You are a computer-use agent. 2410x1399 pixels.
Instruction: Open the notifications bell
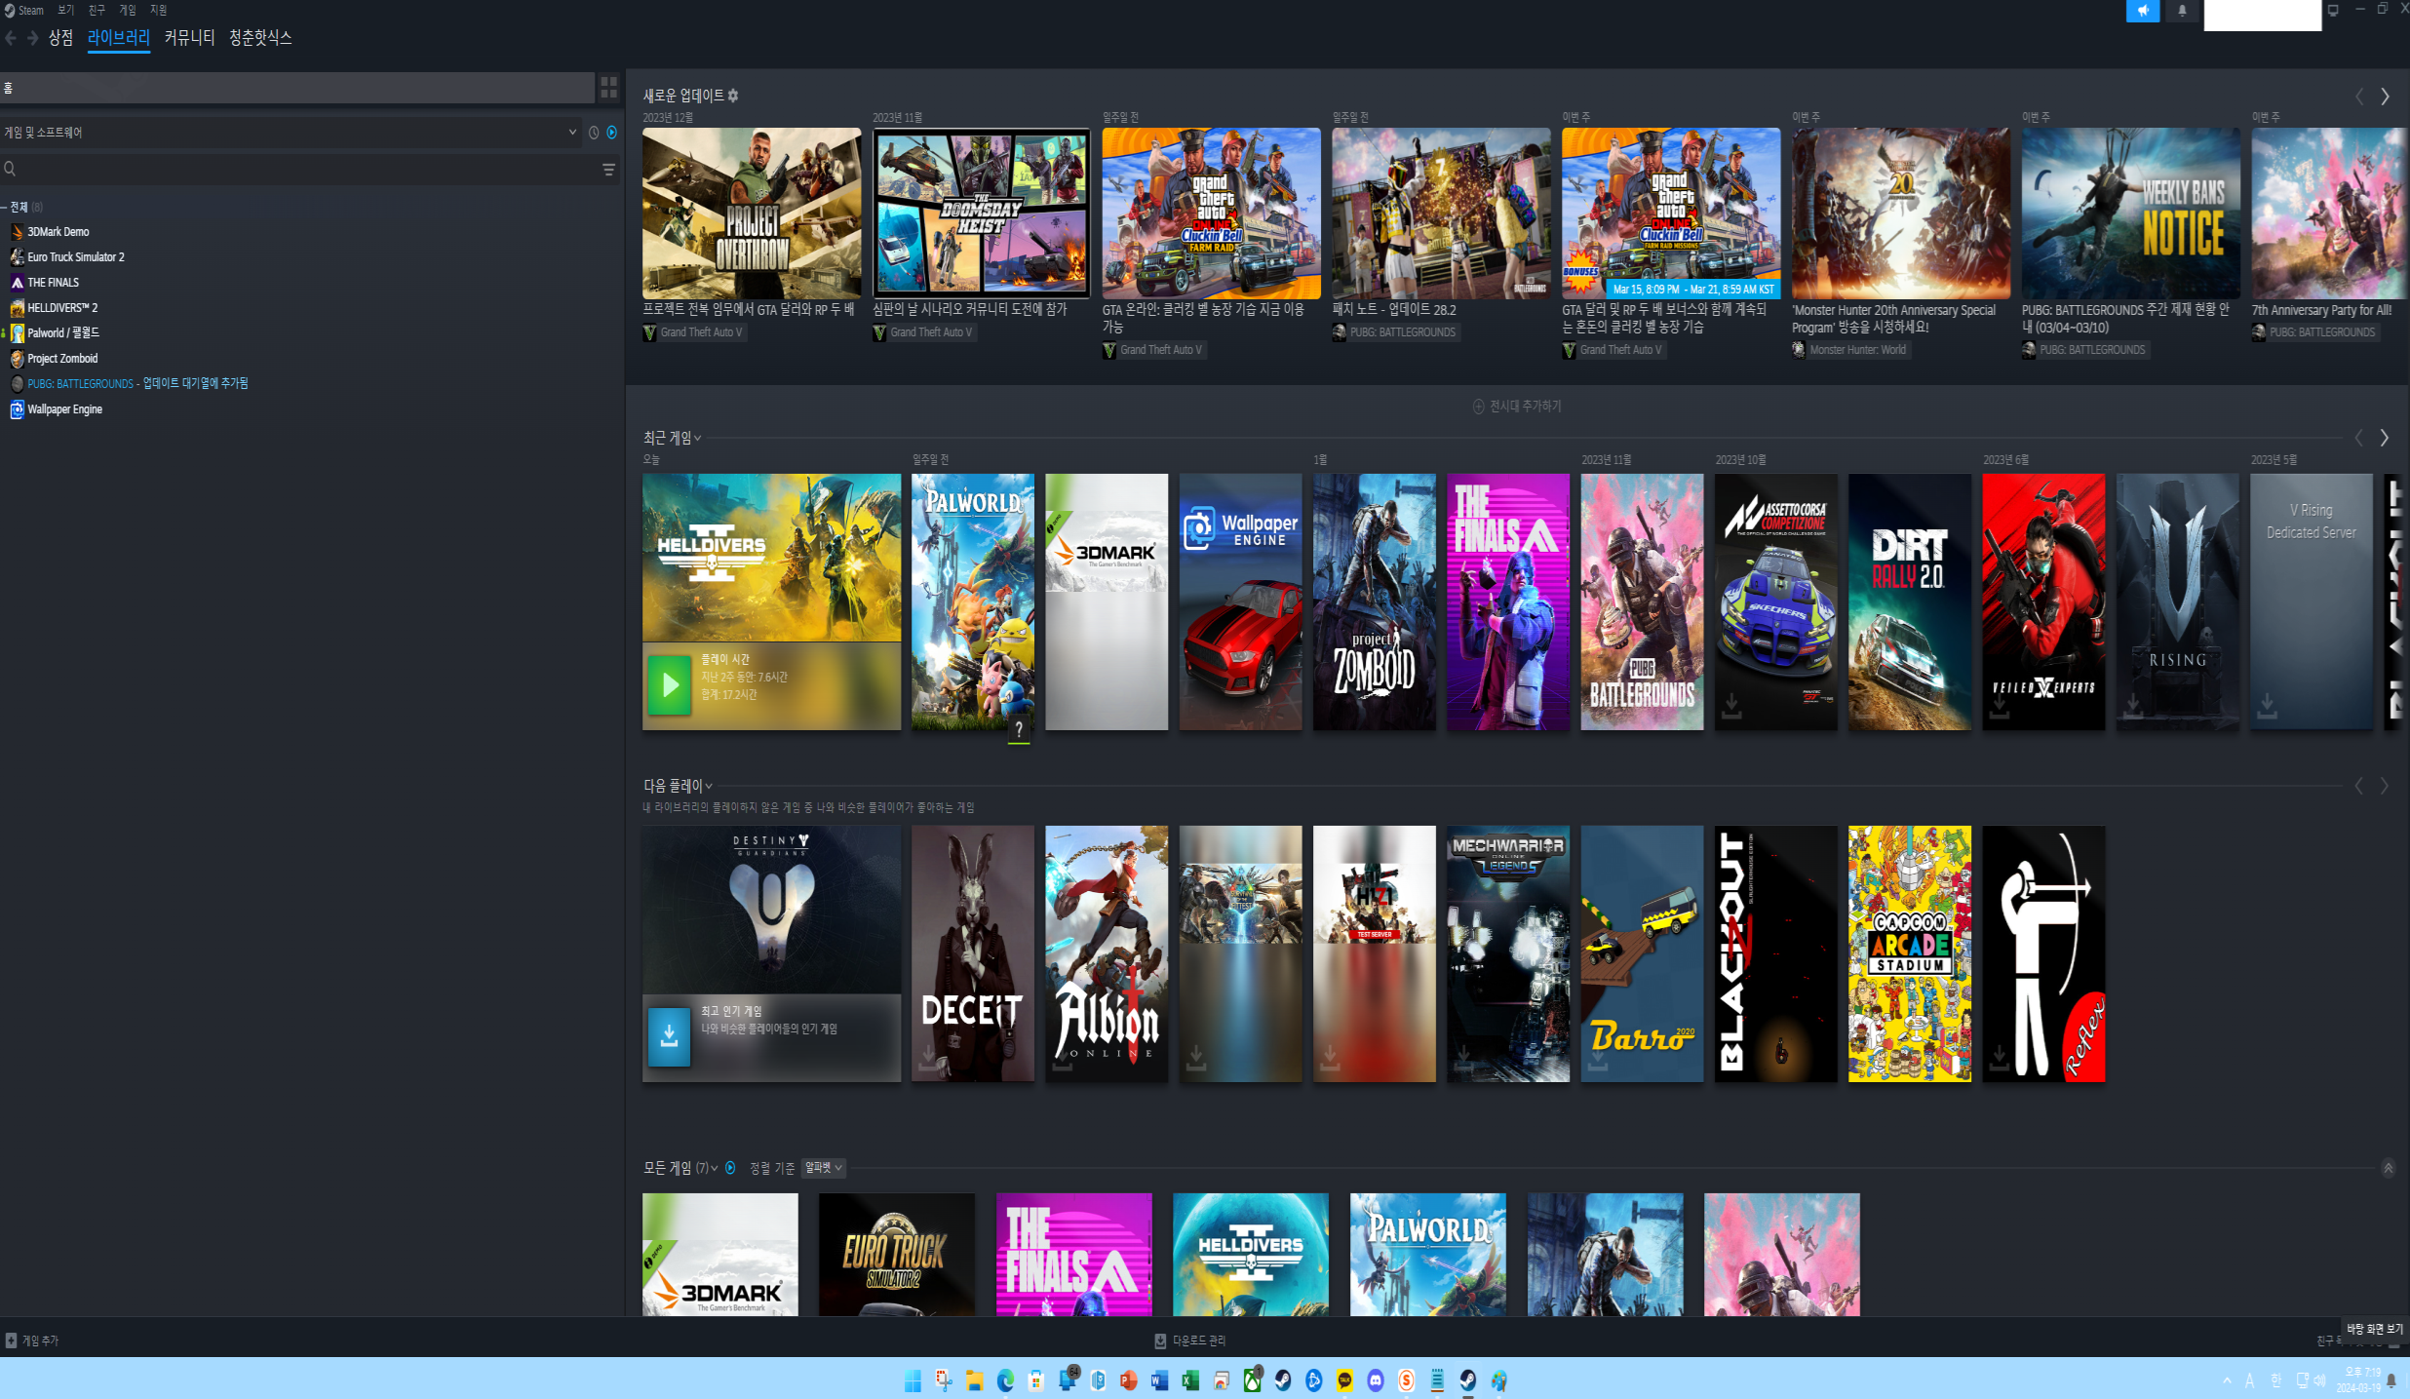click(x=2182, y=11)
